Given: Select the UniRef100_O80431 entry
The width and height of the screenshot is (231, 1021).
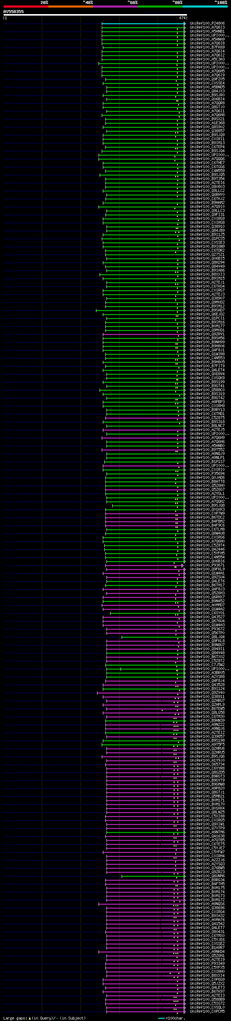Looking at the screenshot, I should pos(207,932).
